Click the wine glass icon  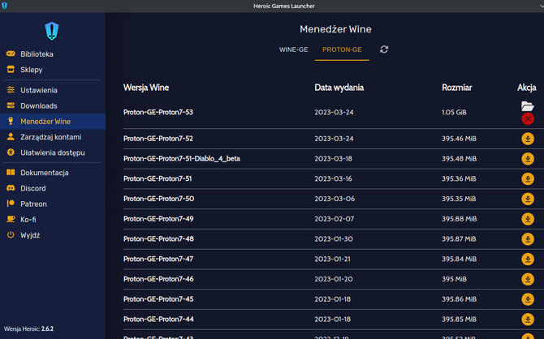[11, 121]
